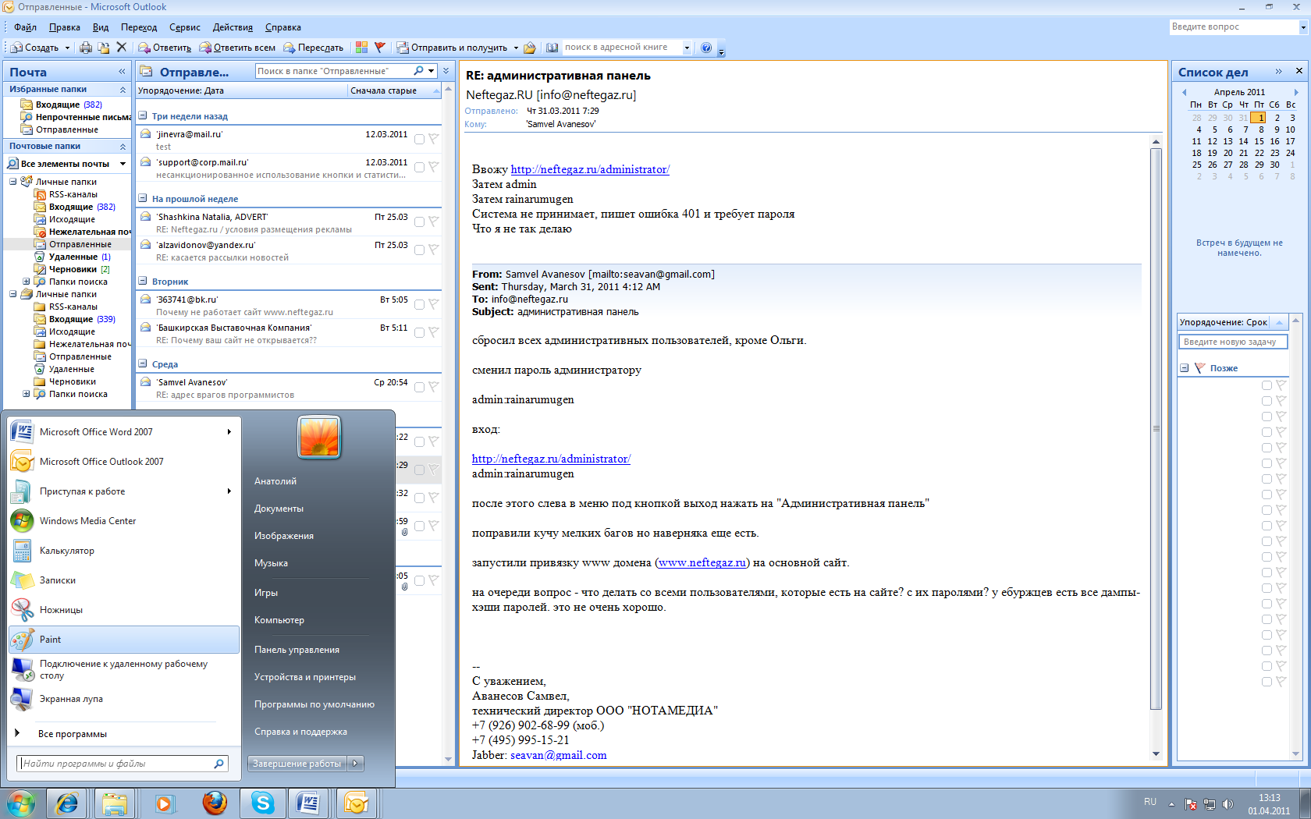This screenshot has width=1311, height=819.
Task: Click the Categorize colored squares icon
Action: (361, 48)
